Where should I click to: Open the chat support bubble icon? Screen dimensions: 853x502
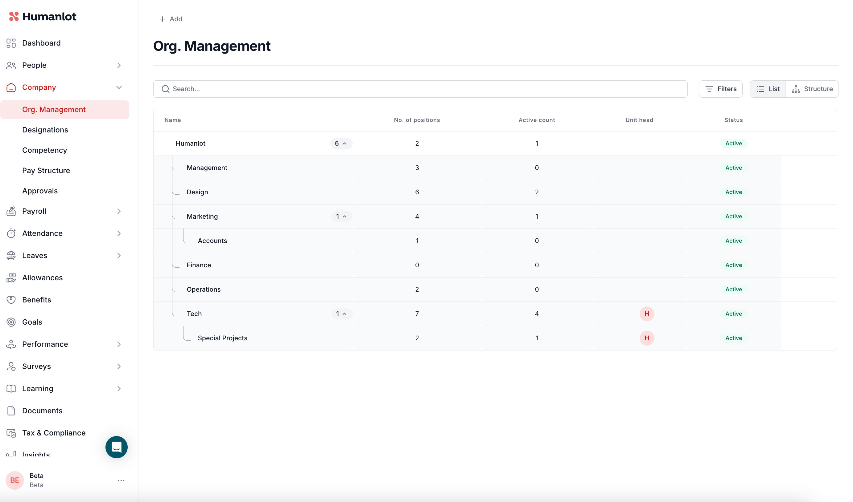[x=116, y=447]
